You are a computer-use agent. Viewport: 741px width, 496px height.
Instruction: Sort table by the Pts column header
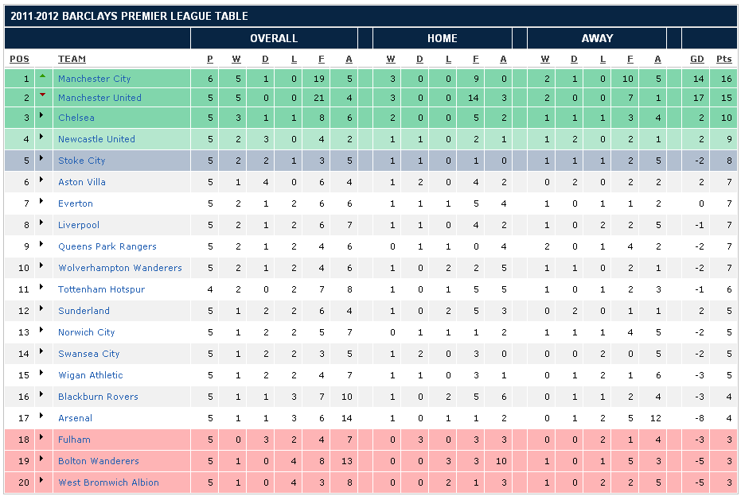click(x=723, y=60)
